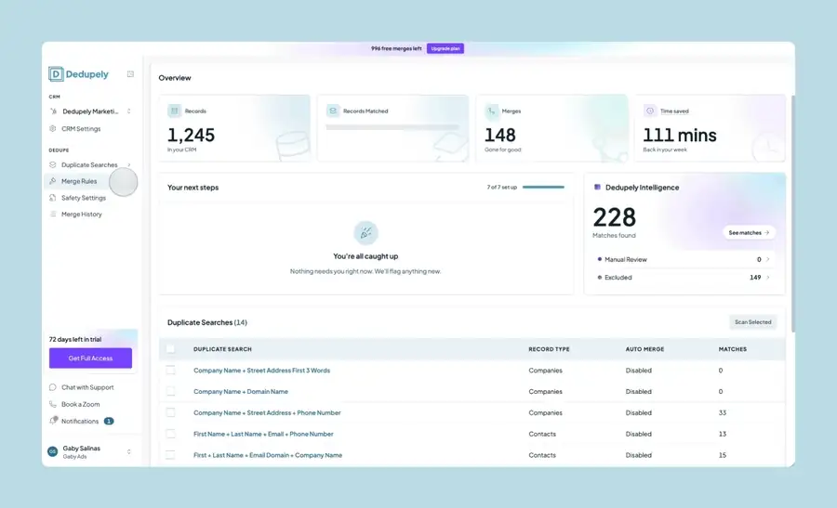Click the Merge Rules sidebar icon
The width and height of the screenshot is (837, 508).
[x=53, y=181]
